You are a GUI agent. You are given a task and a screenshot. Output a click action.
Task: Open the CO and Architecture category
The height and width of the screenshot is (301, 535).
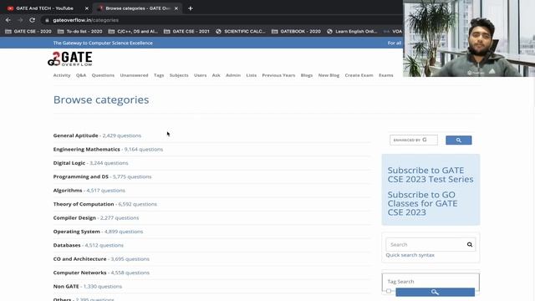click(80, 258)
